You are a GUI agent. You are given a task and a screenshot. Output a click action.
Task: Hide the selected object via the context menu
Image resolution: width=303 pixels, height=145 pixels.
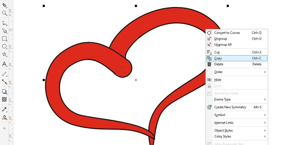point(218,80)
